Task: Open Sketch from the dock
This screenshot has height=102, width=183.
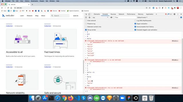Action: (109, 98)
